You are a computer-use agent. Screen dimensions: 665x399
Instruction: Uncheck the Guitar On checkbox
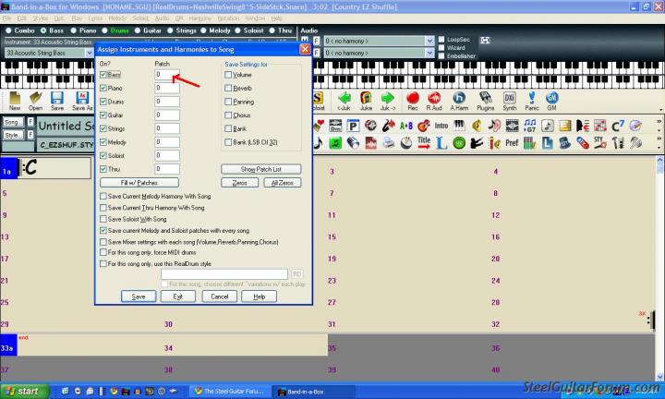pos(103,115)
